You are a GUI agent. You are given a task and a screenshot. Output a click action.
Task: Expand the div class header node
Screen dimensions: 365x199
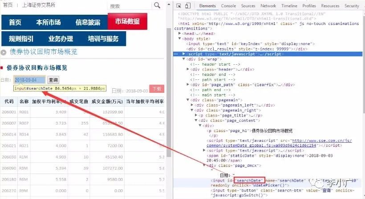point(188,69)
